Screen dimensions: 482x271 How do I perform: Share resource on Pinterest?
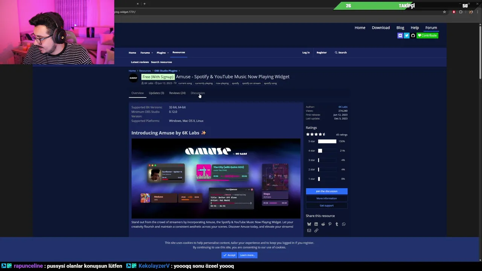tap(329, 224)
